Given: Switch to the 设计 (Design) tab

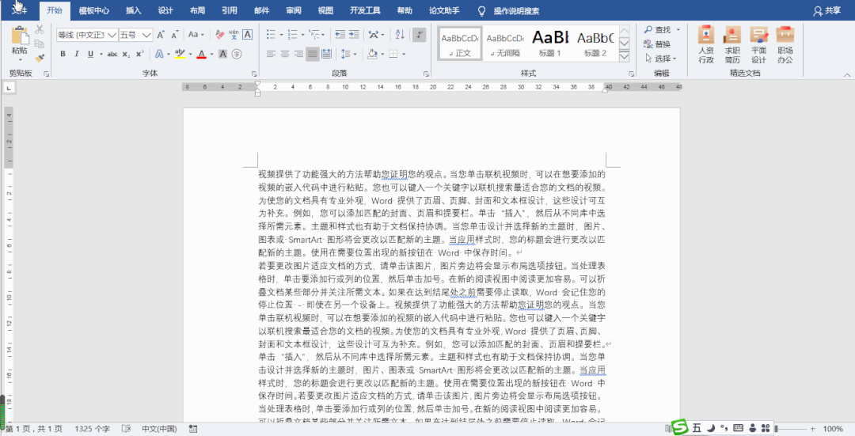Looking at the screenshot, I should click(165, 10).
